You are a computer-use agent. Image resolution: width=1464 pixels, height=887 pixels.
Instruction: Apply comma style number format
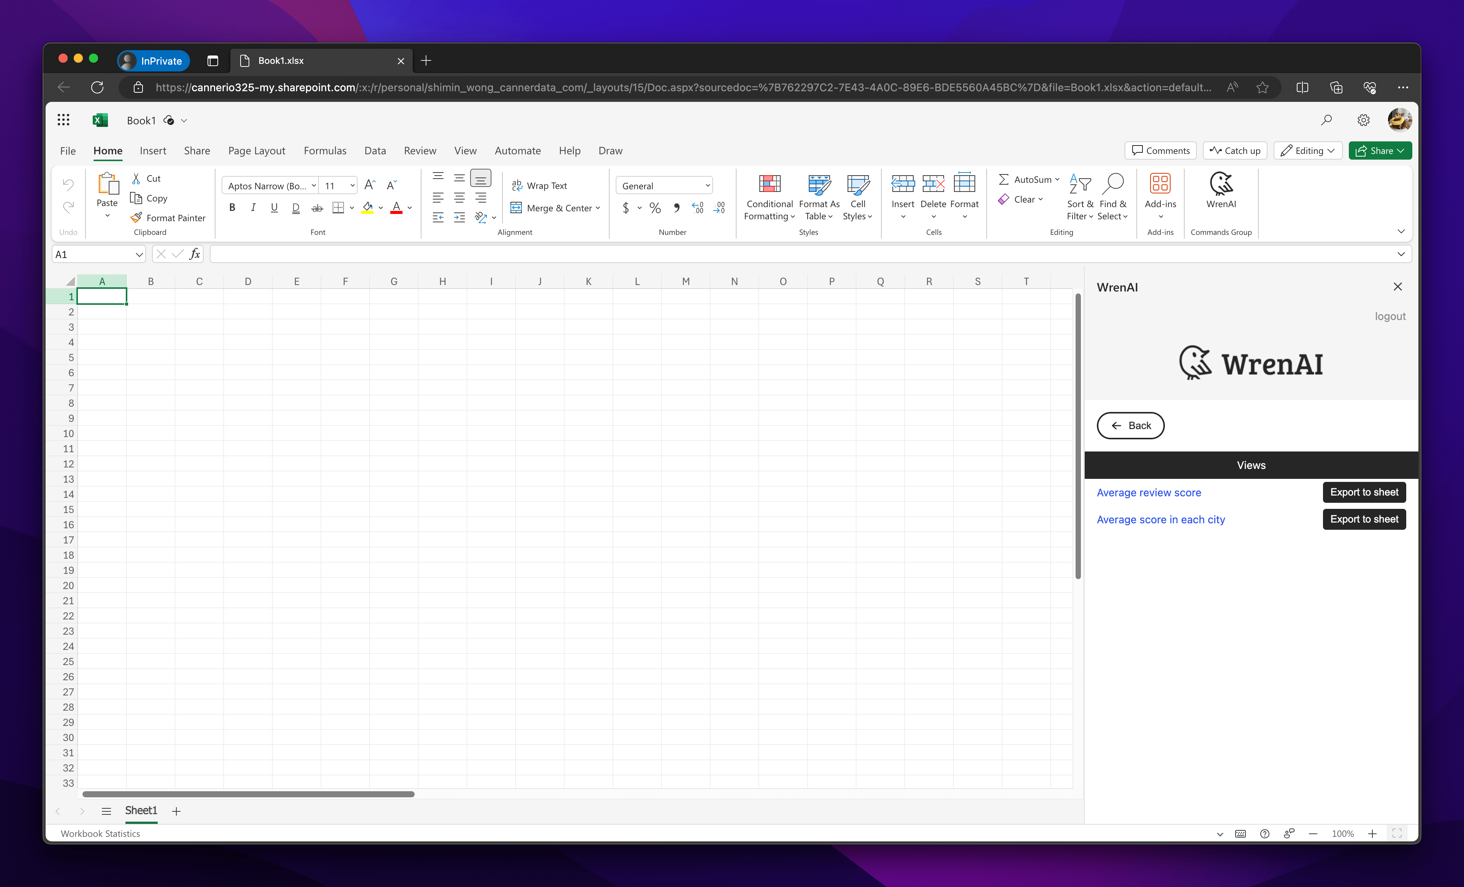(676, 207)
